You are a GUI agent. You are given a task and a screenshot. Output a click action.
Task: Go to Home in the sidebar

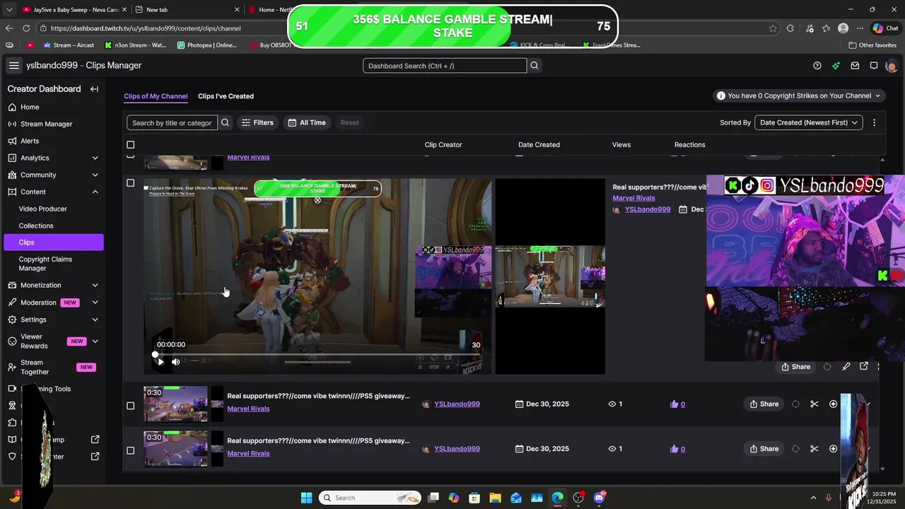(30, 107)
